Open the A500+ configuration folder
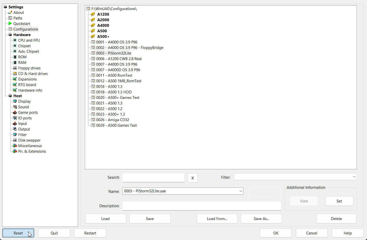This screenshot has width=367, height=240. click(103, 37)
